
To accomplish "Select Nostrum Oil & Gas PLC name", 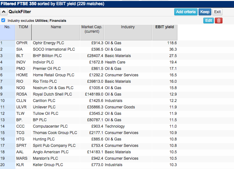I will pos(53,88).
